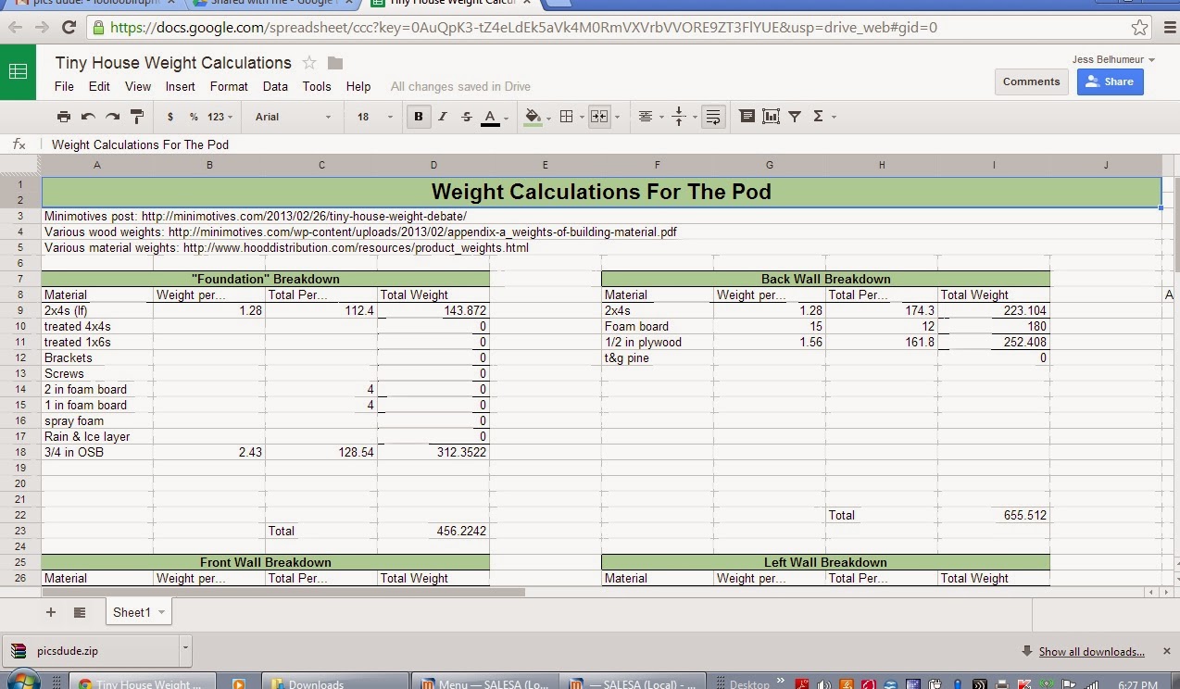
Task: Add a new sheet with plus icon
Action: click(51, 612)
